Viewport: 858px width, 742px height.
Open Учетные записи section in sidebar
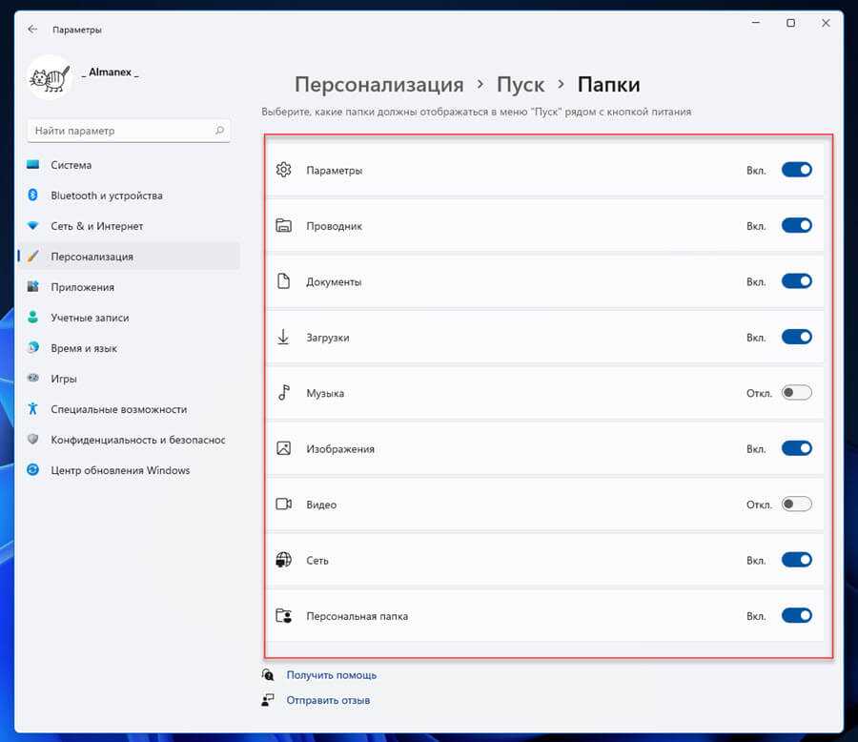[90, 318]
